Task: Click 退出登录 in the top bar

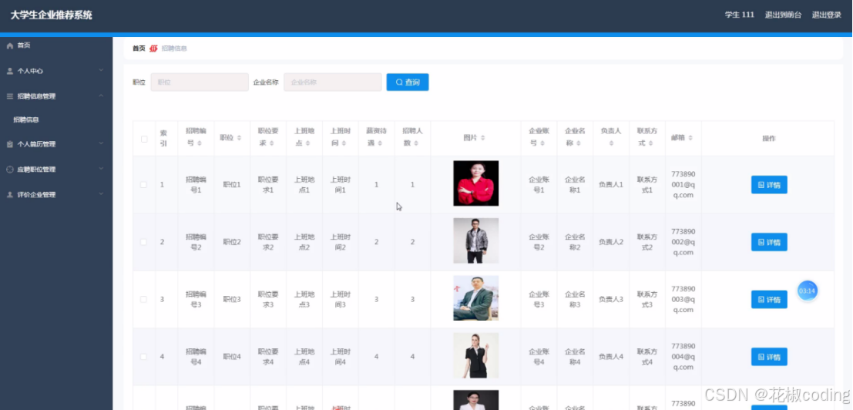Action: tap(826, 15)
